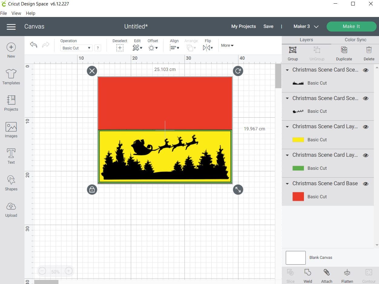Open the Edit dropdown

tap(137, 48)
